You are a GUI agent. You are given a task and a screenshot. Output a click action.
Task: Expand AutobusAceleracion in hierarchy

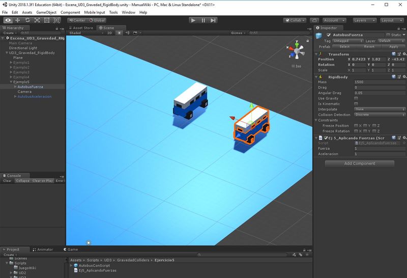click(x=15, y=96)
